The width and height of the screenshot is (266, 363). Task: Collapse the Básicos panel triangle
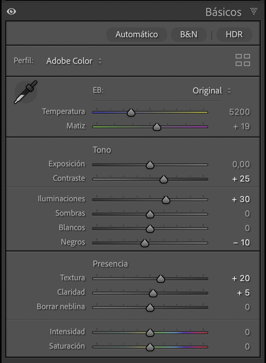[253, 11]
